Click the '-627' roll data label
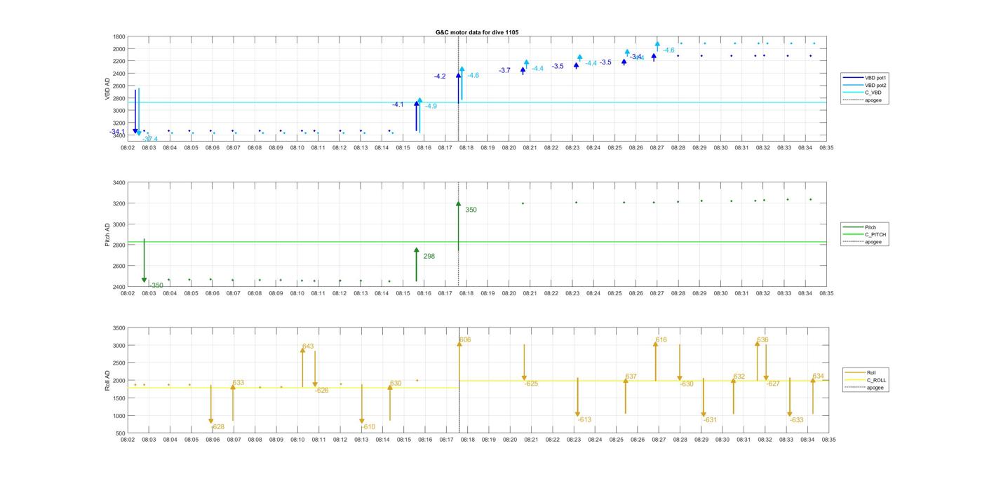Image resolution: width=982 pixels, height=486 pixels. tap(773, 384)
